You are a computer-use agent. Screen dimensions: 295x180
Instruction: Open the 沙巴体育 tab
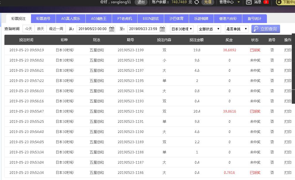(x=176, y=19)
